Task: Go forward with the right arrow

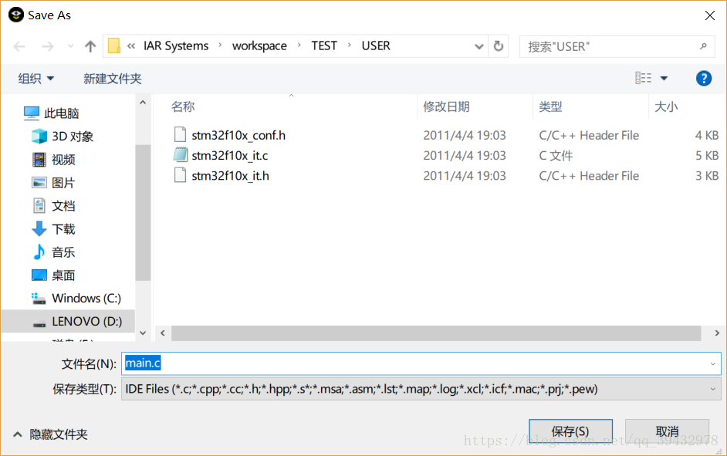Action: click(48, 46)
